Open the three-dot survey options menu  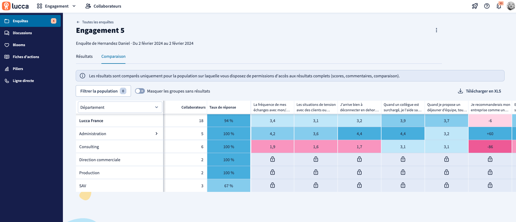tap(436, 30)
